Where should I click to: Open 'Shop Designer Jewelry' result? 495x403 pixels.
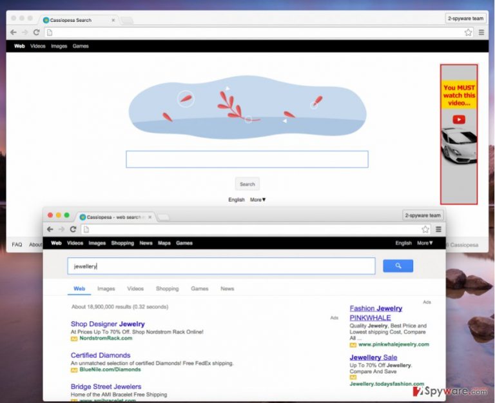click(108, 324)
